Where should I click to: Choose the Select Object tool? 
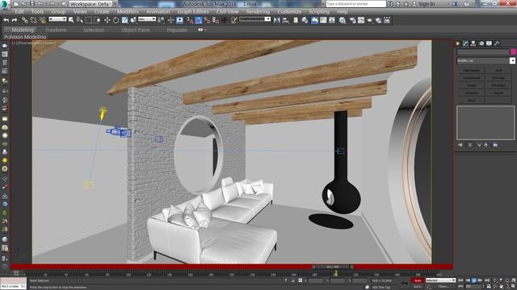(x=71, y=20)
